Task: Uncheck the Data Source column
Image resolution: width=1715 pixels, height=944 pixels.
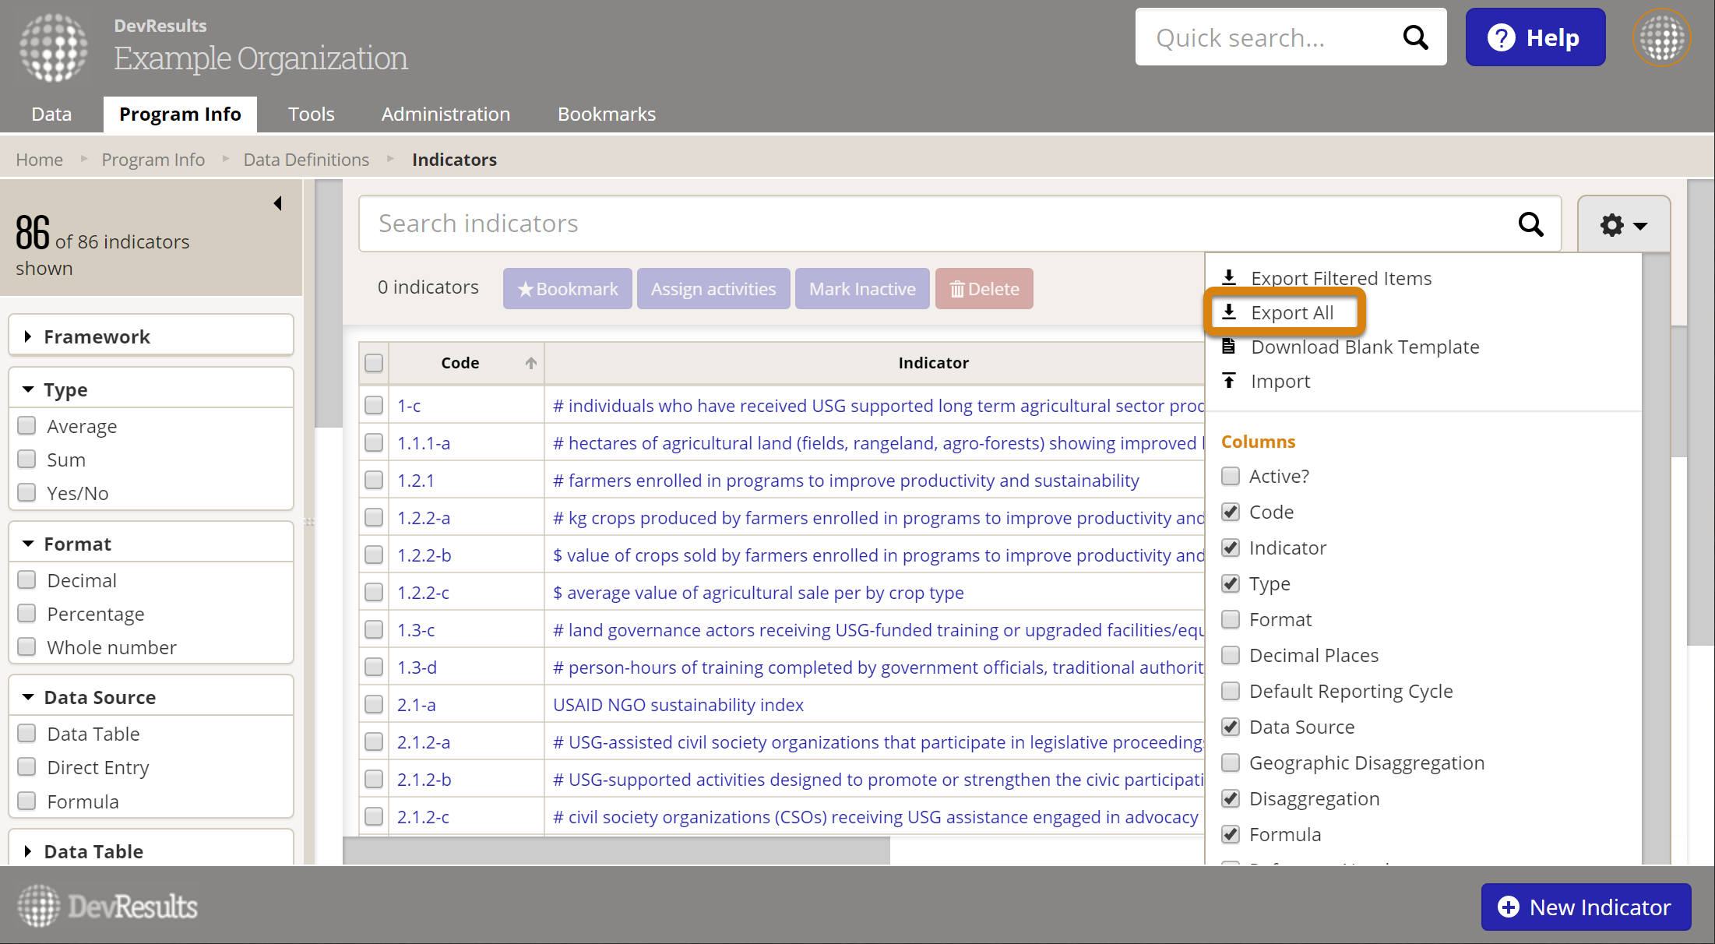Action: coord(1231,727)
